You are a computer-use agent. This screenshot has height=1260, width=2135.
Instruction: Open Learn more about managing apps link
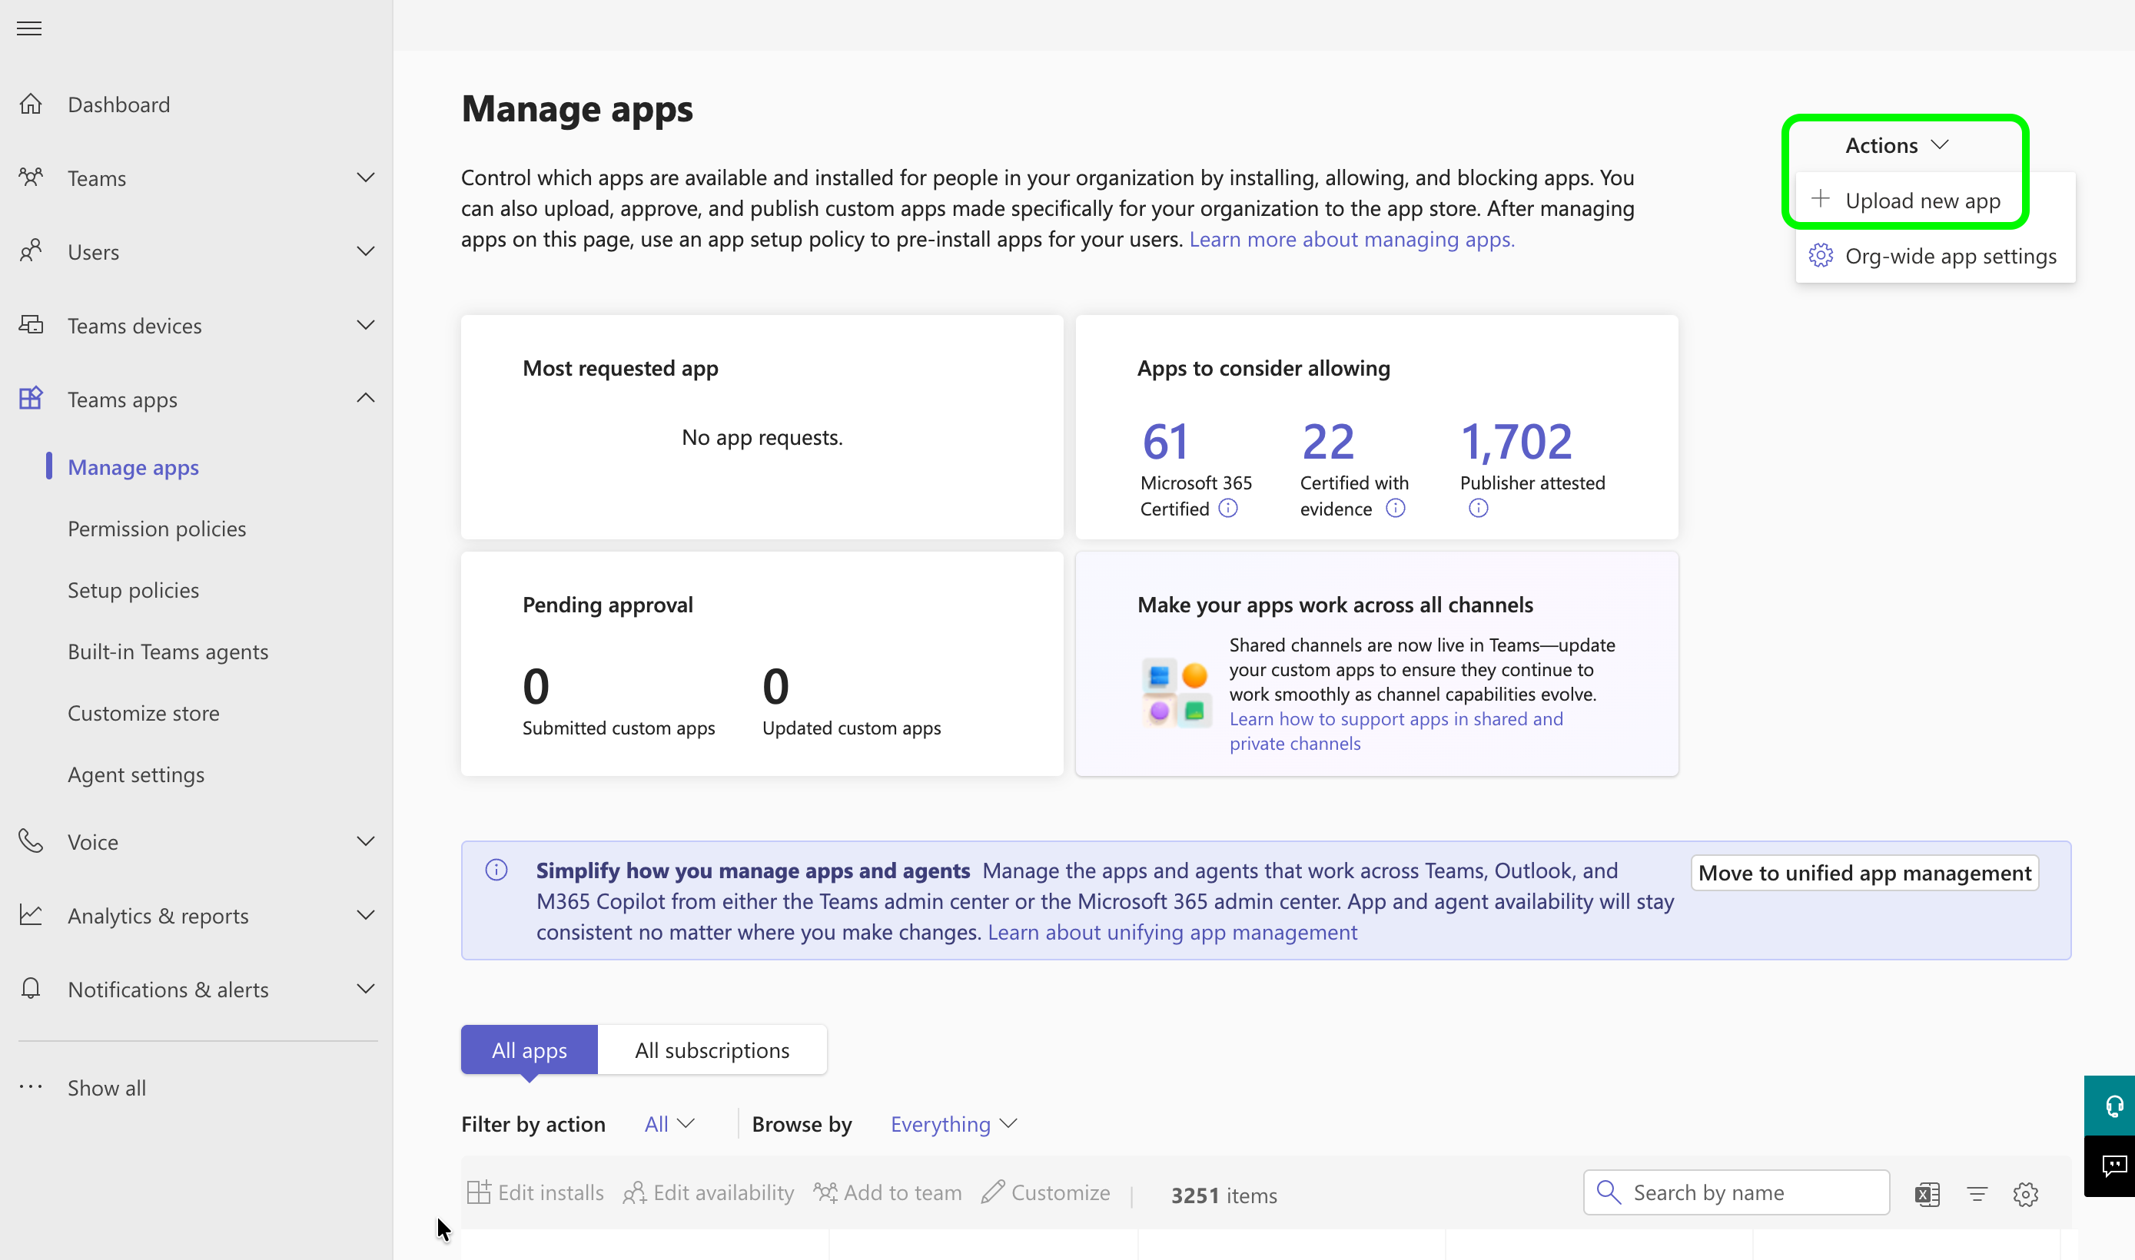click(x=1351, y=239)
